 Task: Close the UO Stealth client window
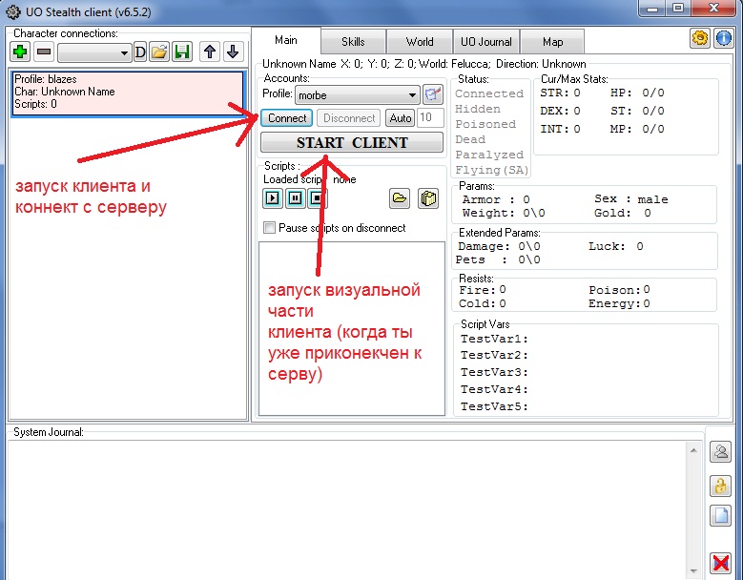point(713,9)
